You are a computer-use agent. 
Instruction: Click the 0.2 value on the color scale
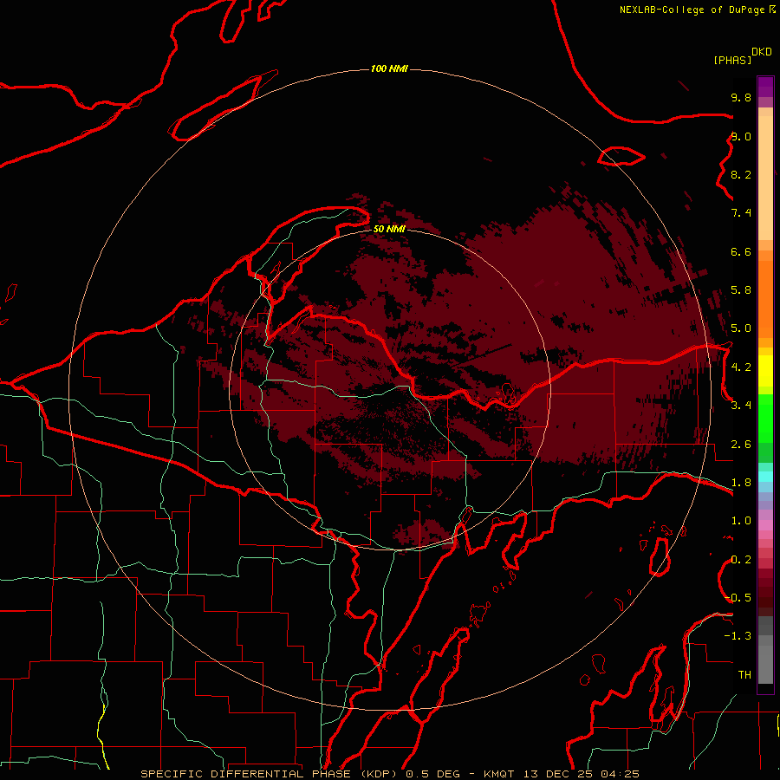pyautogui.click(x=741, y=560)
